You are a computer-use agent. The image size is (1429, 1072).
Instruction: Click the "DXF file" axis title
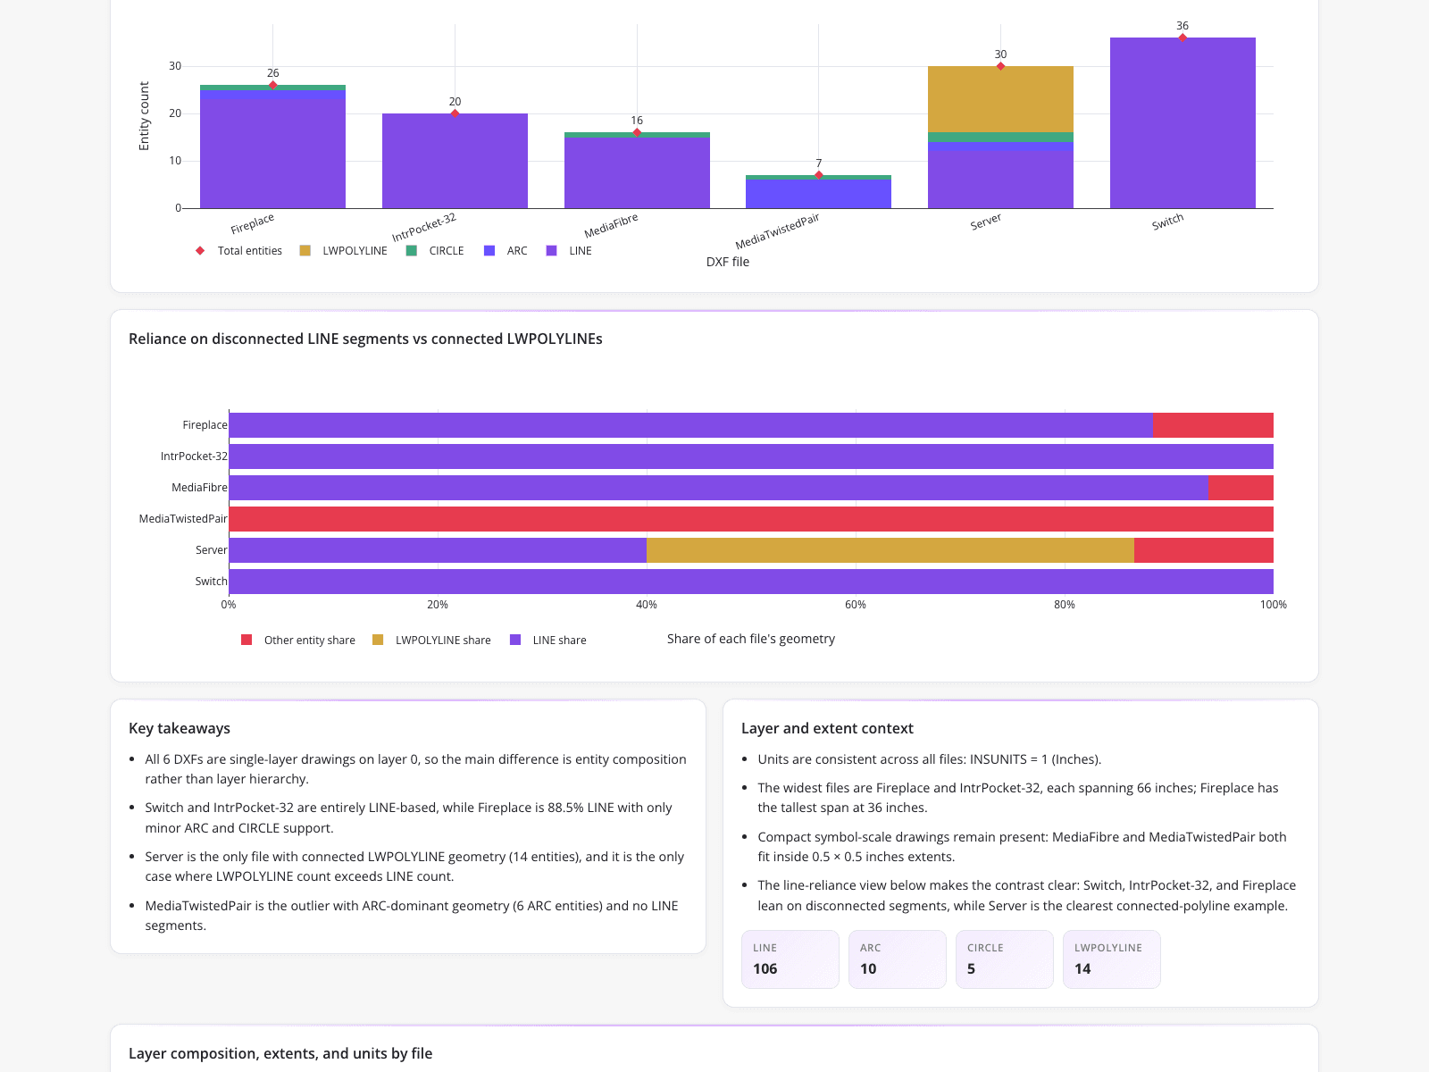(728, 262)
